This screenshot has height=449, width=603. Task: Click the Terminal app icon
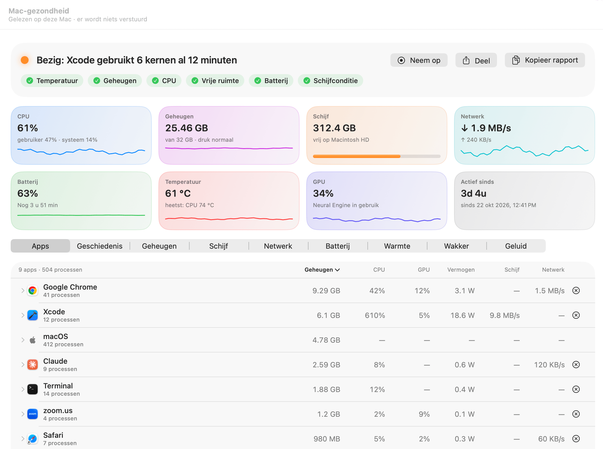pyautogui.click(x=33, y=389)
